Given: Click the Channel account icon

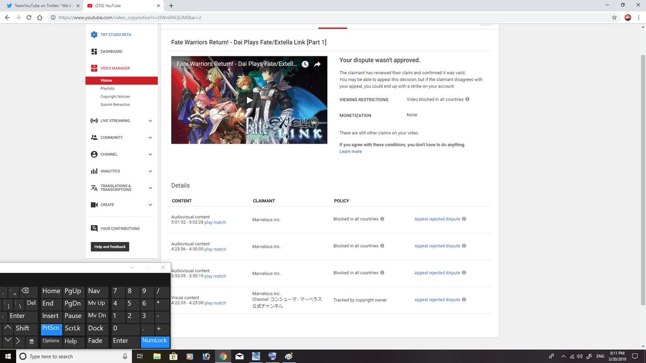Looking at the screenshot, I should tap(94, 154).
